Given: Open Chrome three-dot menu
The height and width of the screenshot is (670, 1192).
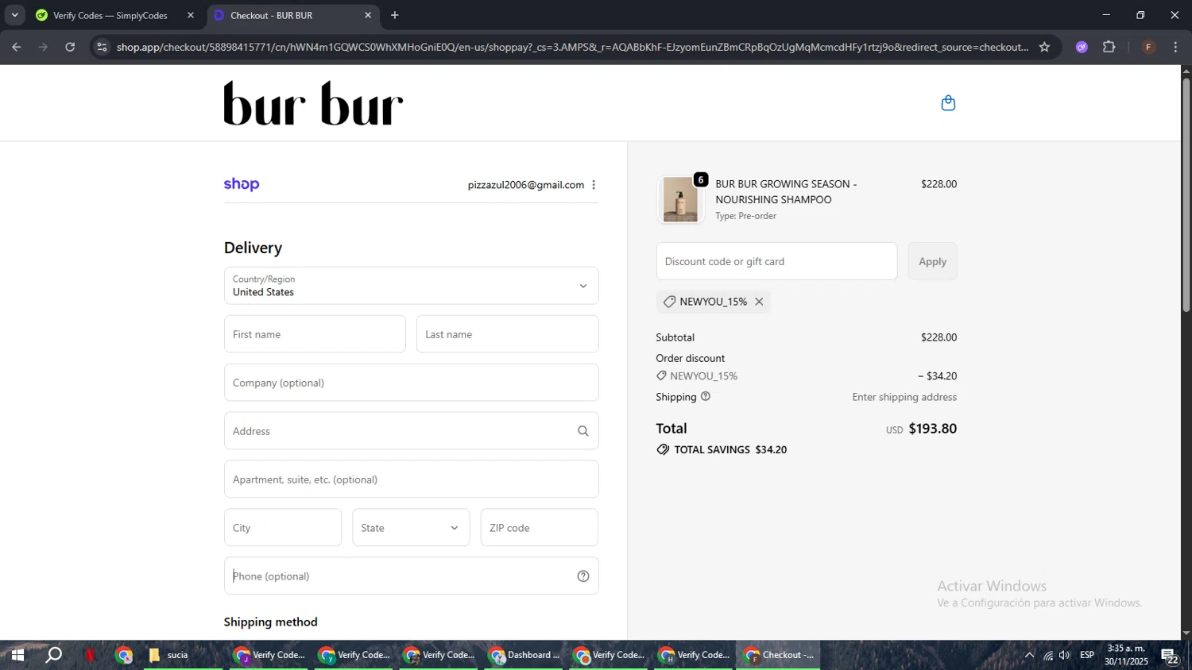Looking at the screenshot, I should pos(1175,47).
